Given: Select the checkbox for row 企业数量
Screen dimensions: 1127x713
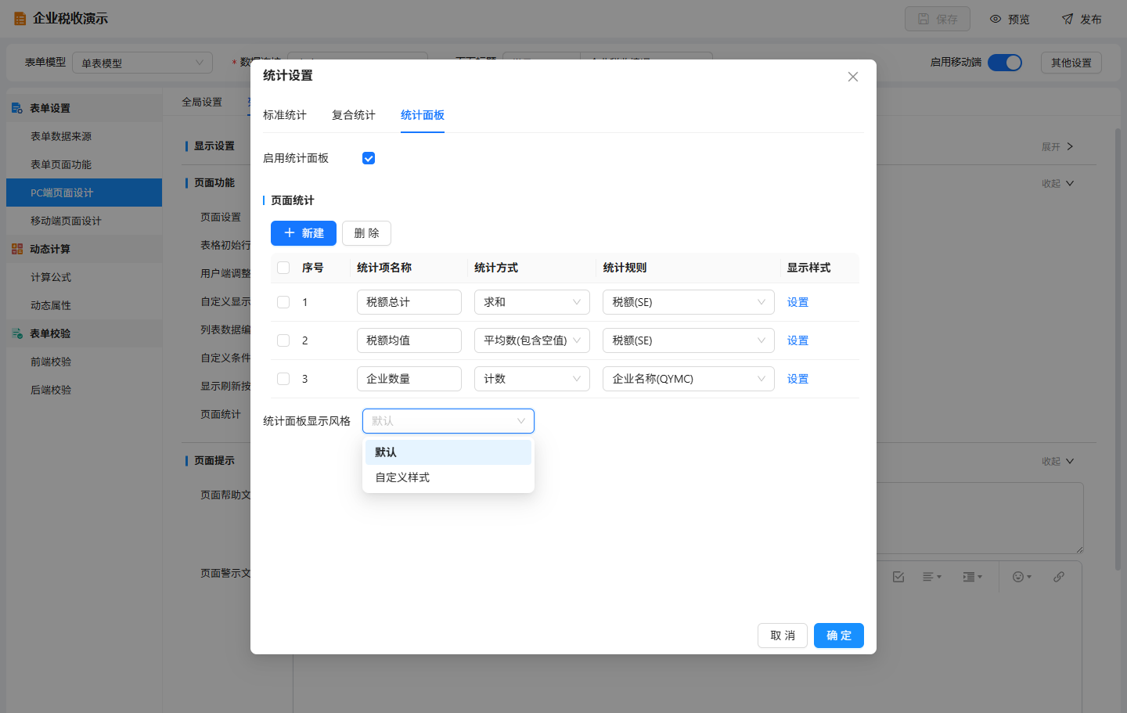Looking at the screenshot, I should coord(283,379).
